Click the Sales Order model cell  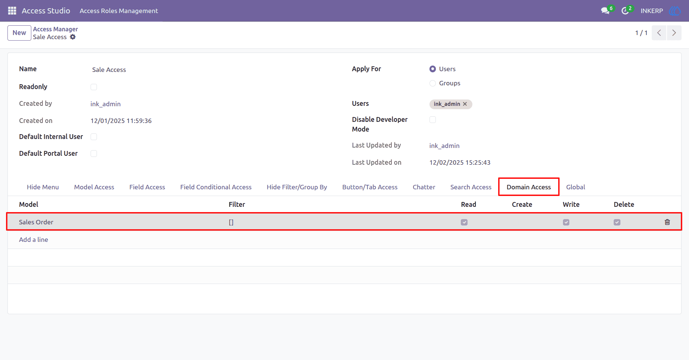point(36,222)
